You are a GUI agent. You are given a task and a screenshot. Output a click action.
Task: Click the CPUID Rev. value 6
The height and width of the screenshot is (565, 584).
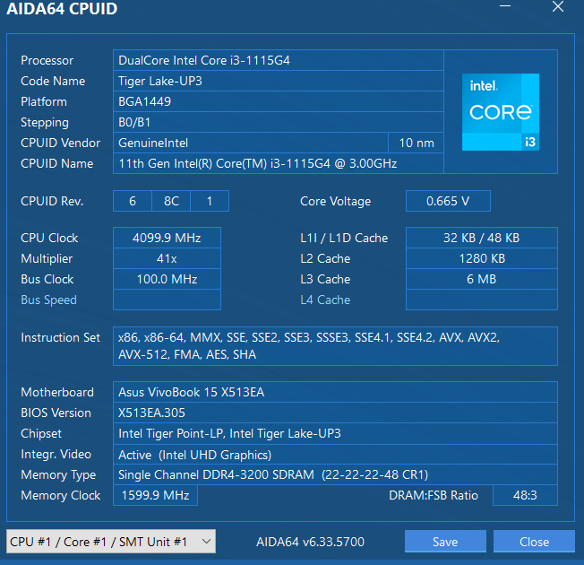133,201
